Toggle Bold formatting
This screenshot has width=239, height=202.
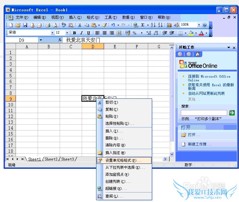tap(75, 33)
